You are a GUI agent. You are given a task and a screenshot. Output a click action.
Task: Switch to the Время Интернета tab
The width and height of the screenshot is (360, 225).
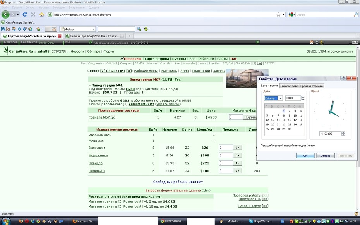tap(311, 86)
